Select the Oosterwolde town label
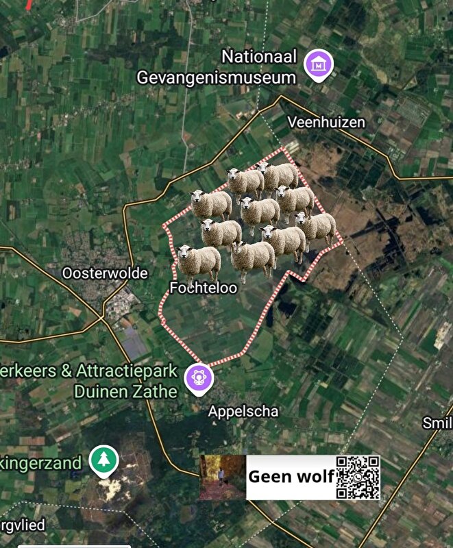 105,273
